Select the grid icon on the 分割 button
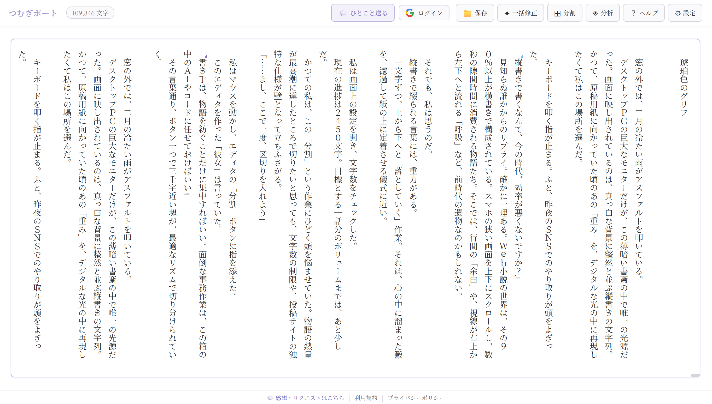 click(x=557, y=13)
